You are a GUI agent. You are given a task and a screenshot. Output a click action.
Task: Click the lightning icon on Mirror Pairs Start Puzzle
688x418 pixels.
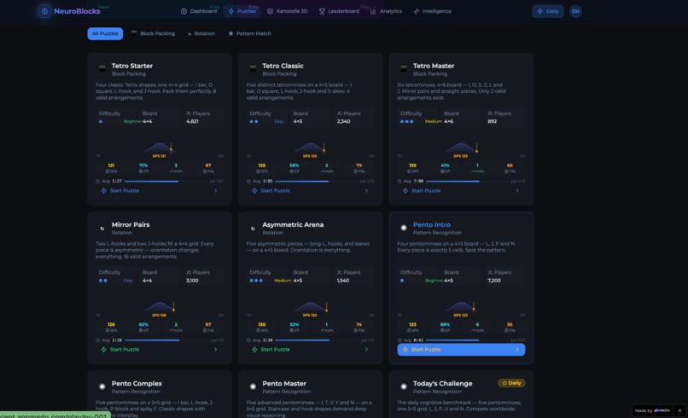104,350
